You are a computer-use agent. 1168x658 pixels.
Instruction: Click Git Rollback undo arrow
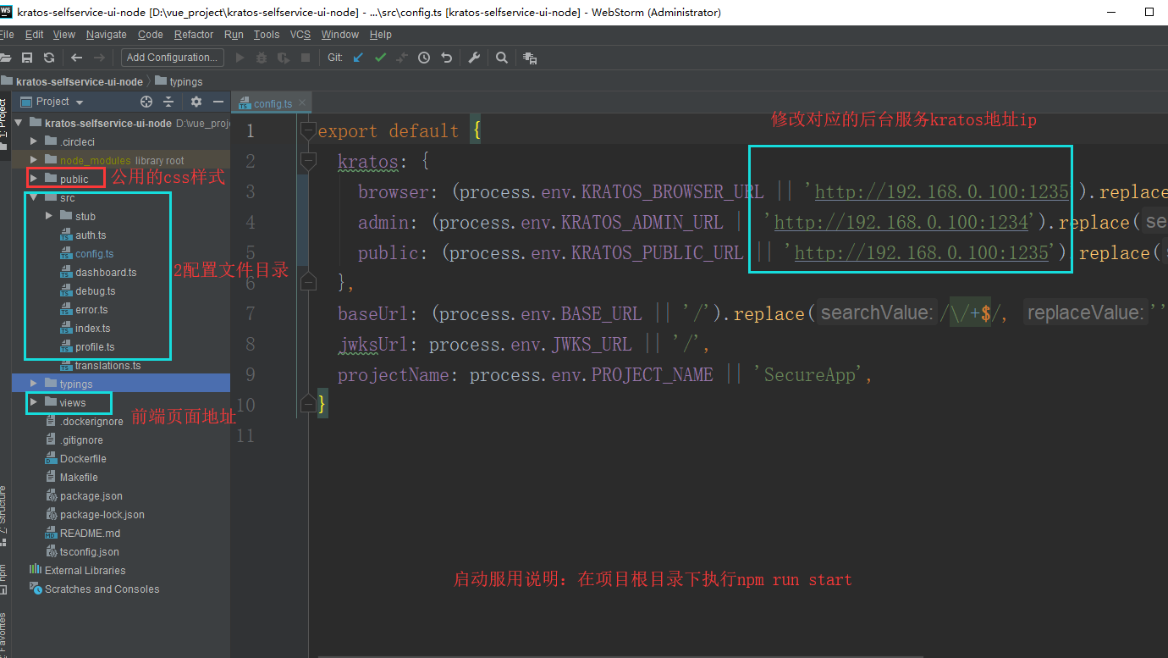pyautogui.click(x=446, y=58)
